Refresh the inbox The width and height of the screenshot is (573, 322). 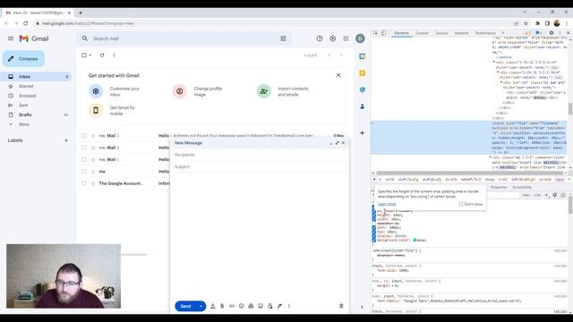click(x=102, y=55)
